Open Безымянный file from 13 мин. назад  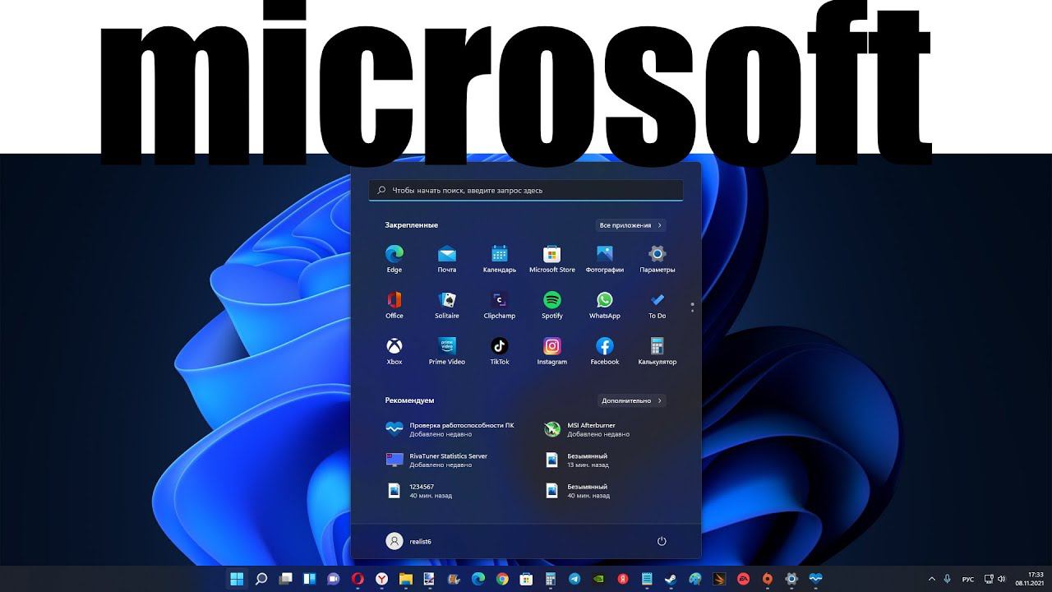click(577, 460)
